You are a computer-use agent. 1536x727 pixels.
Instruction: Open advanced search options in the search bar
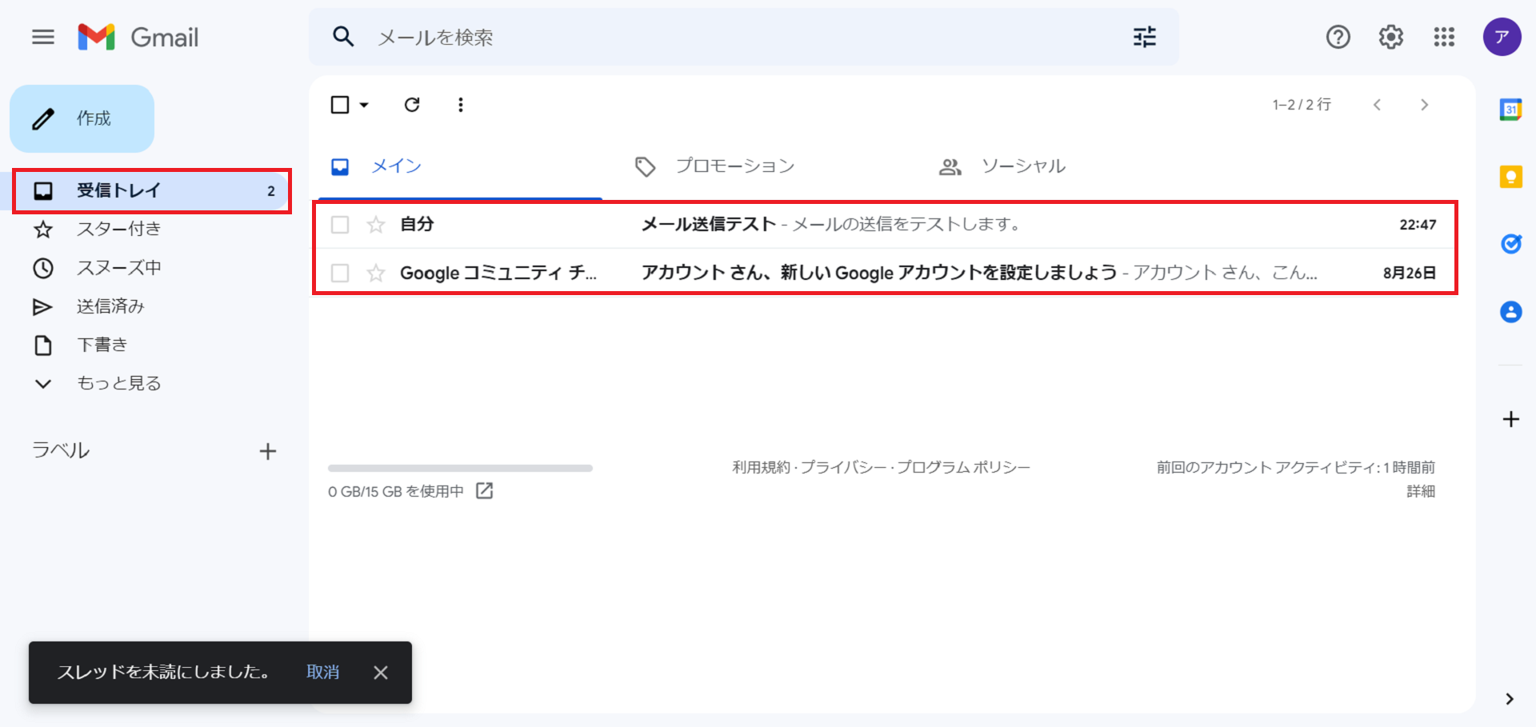1144,37
